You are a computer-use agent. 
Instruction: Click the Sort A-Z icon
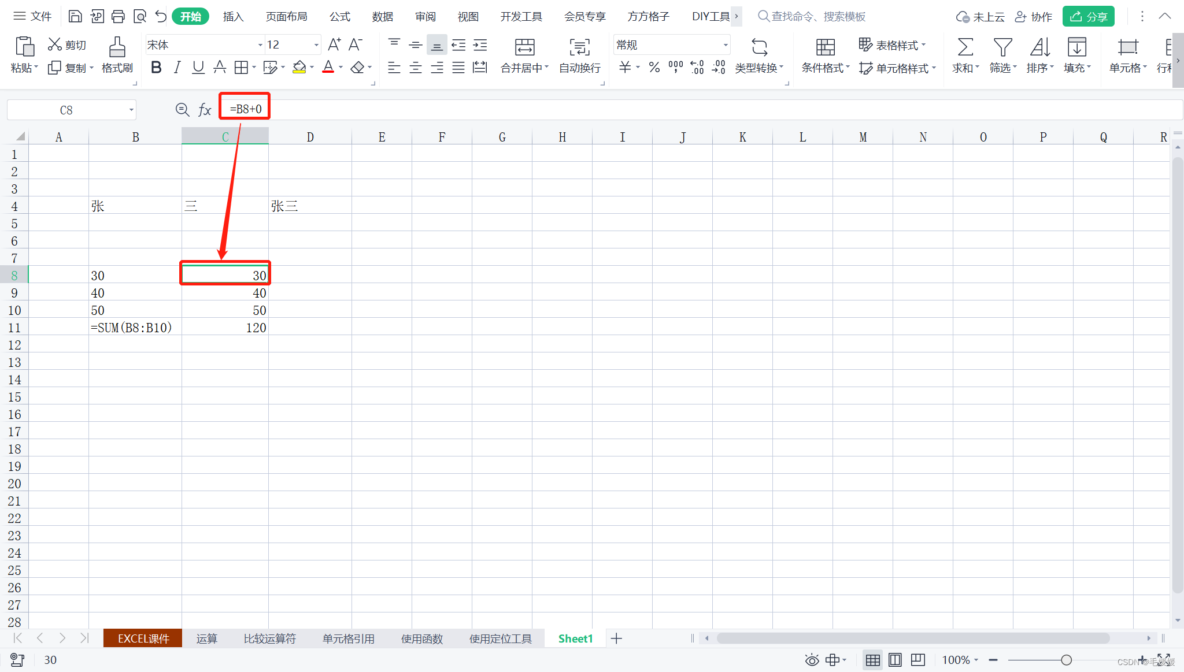click(x=1040, y=47)
